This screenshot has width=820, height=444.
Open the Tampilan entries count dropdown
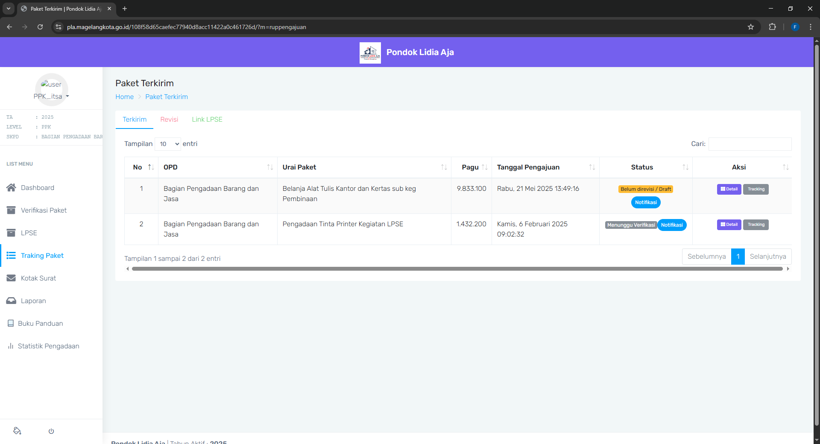tap(168, 144)
